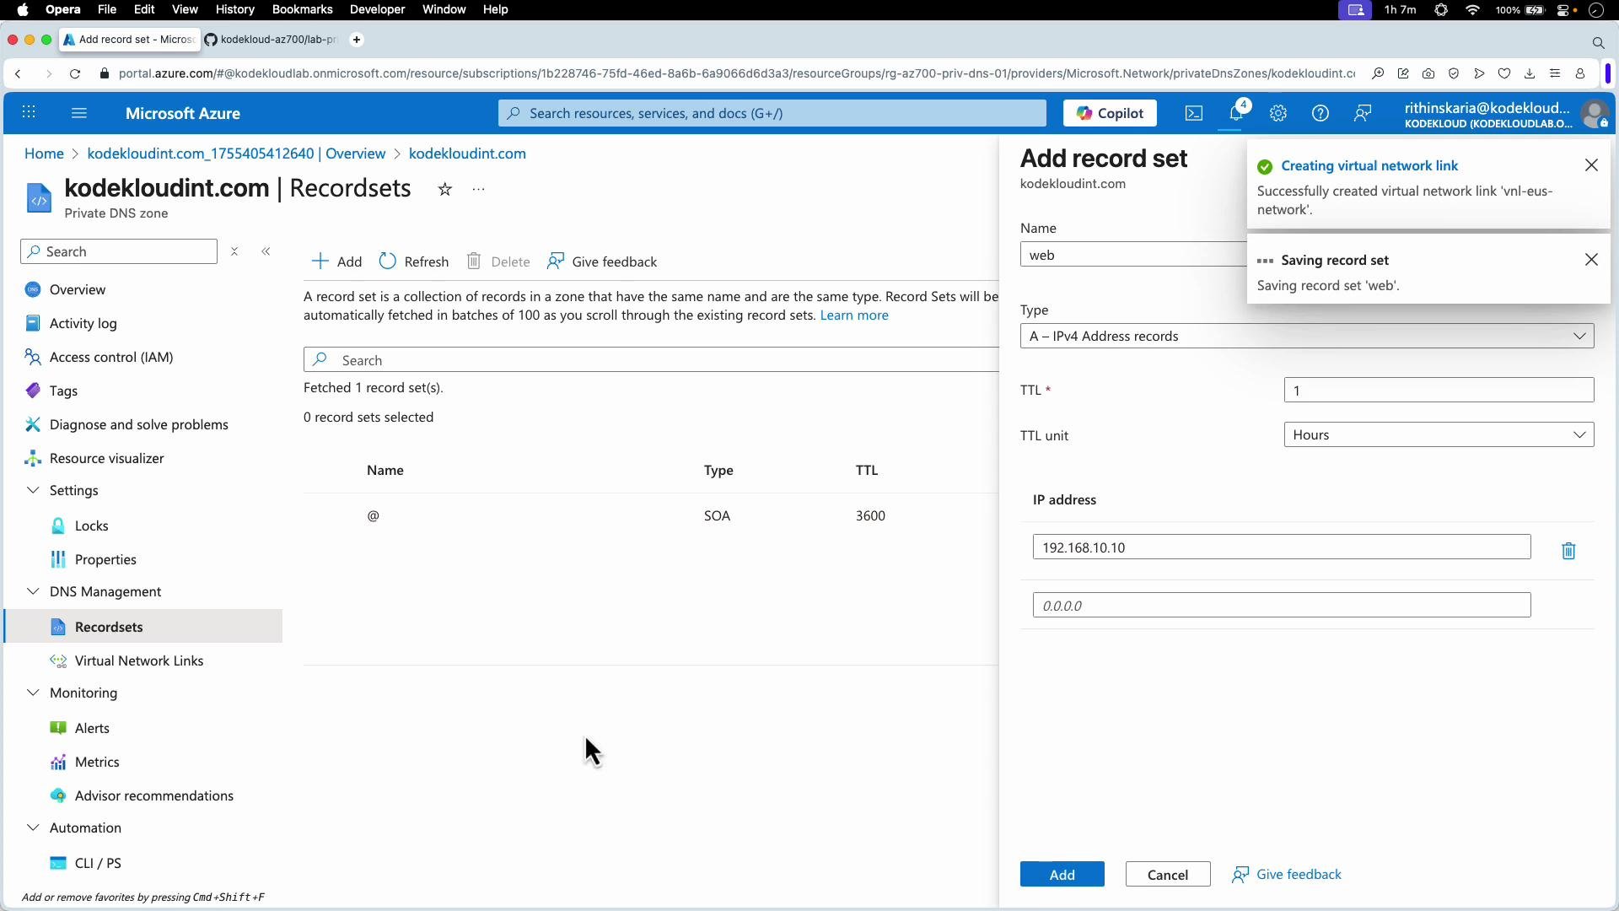Select Recordsets in the sidebar

[143, 627]
